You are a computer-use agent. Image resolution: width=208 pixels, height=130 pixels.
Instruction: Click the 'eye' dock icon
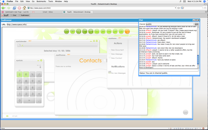(x=73, y=31)
